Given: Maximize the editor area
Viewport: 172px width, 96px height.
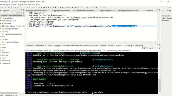Looking at the screenshot, I should pyautogui.click(x=159, y=10).
